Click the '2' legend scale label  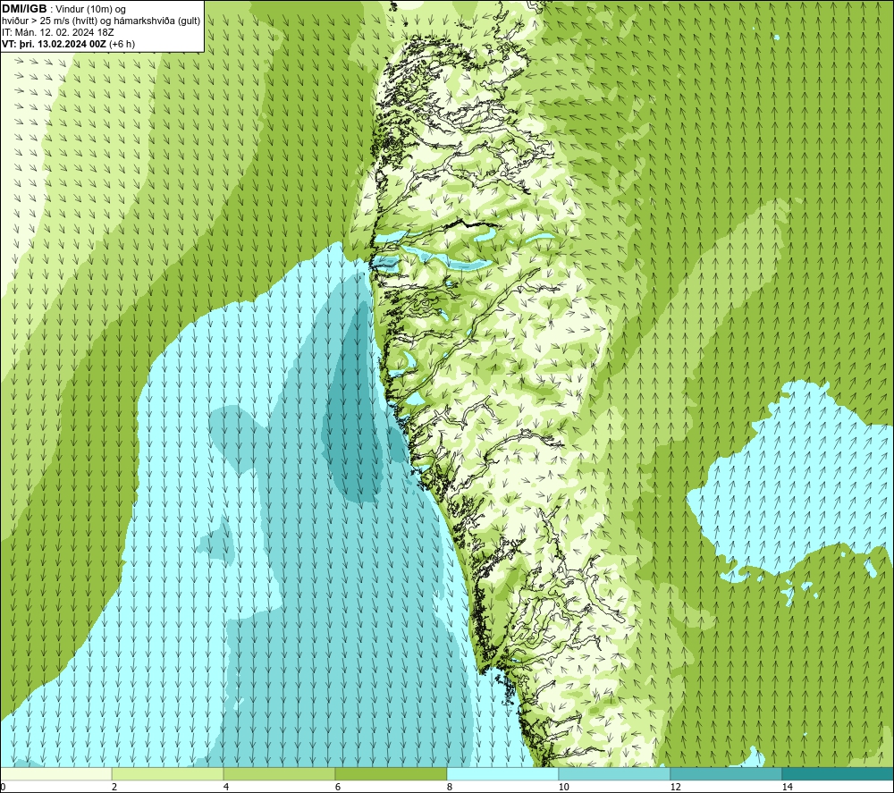point(114,788)
